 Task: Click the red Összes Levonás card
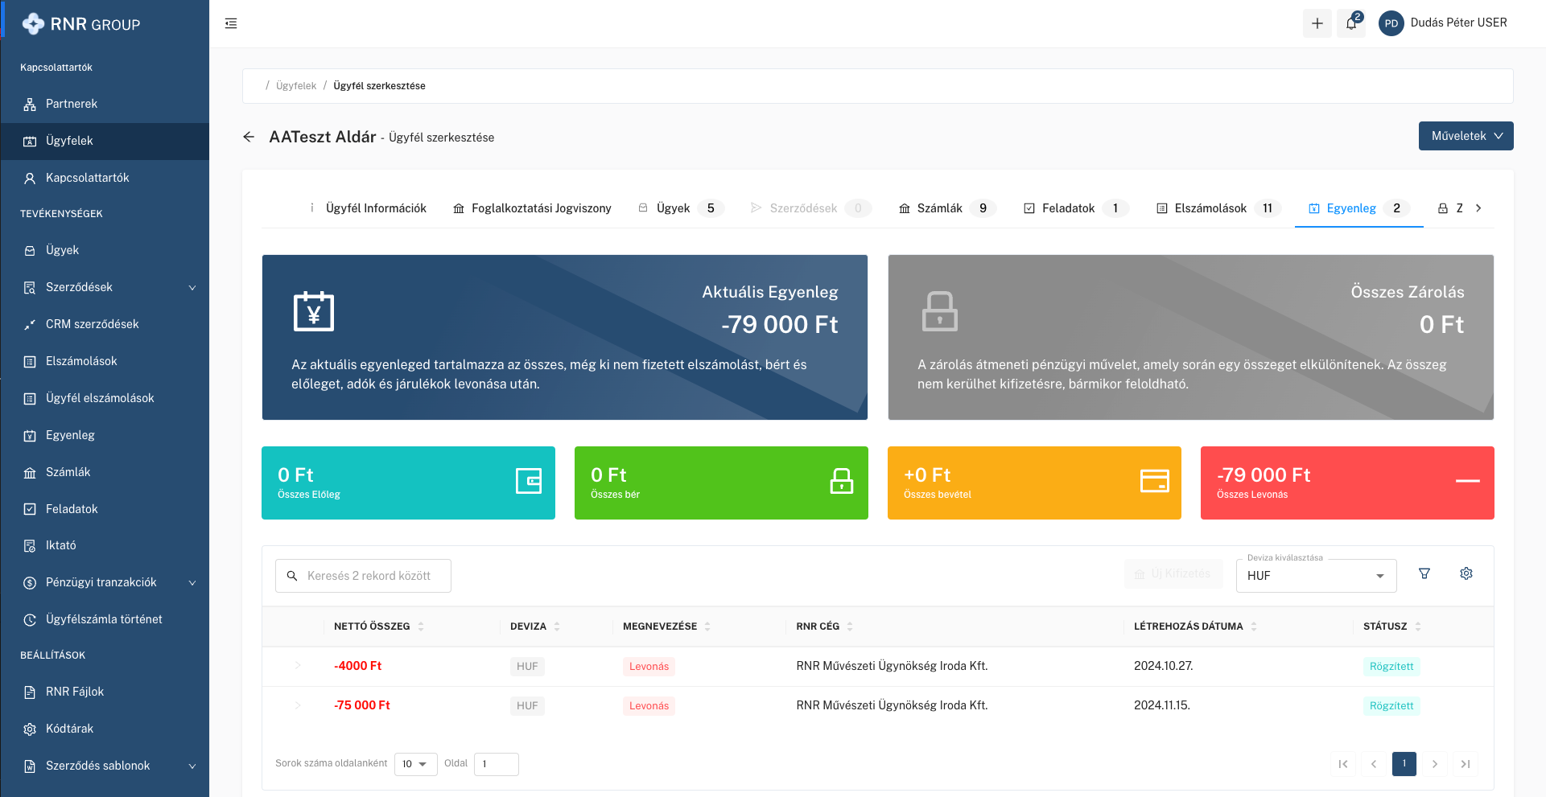coord(1346,483)
